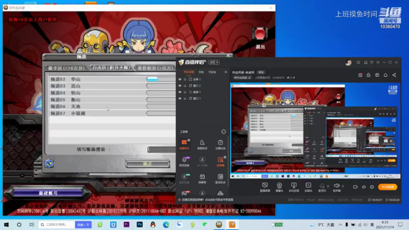Image resolution: width=409 pixels, height=230 pixels.
Task: Click the 确定 button in channel dialog
Action: click(148, 164)
